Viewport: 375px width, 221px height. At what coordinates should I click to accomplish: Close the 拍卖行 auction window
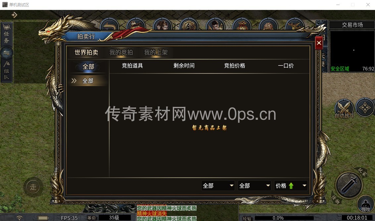pos(319,43)
